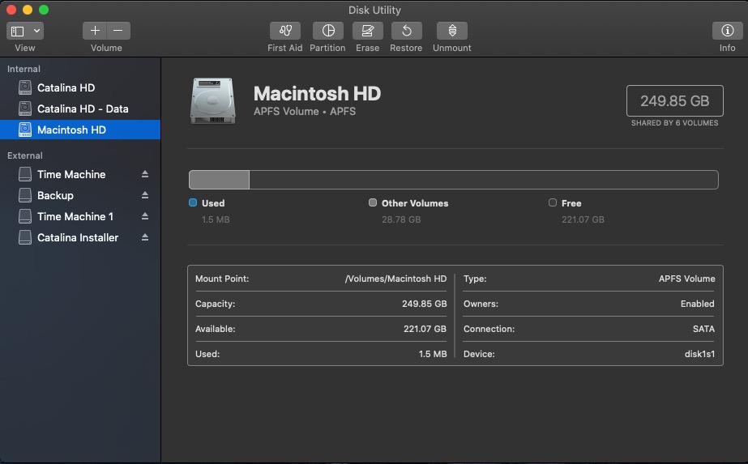
Task: Click the 249.85 GB capacity box
Action: 674,101
